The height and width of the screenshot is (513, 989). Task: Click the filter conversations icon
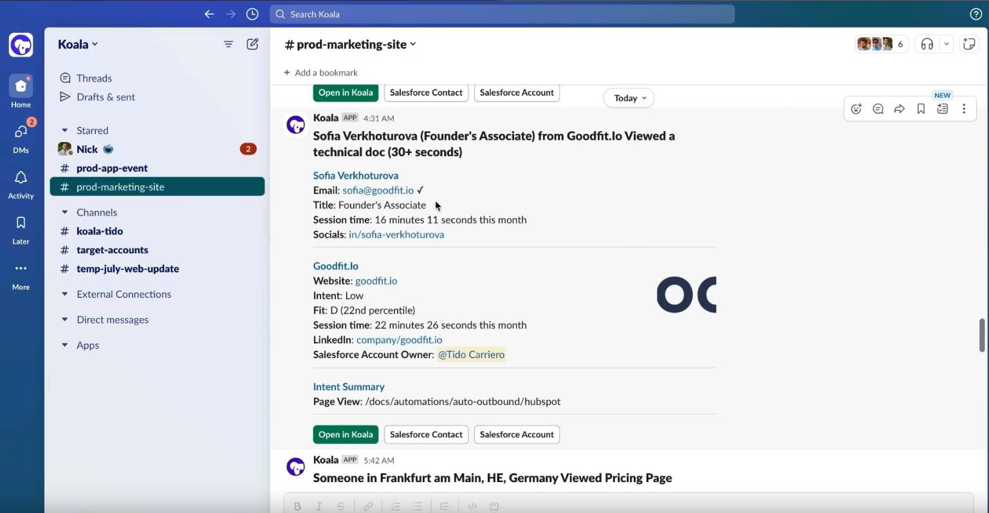228,44
